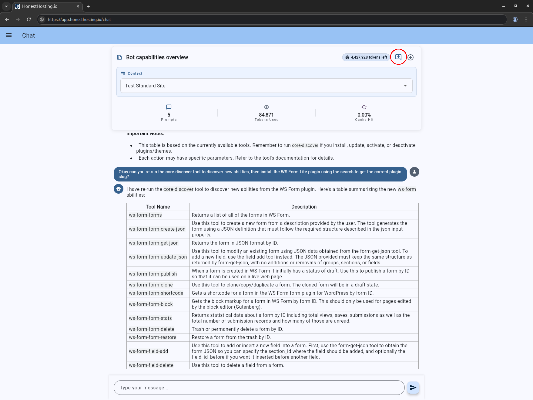
Task: Open the hamburger navigation menu
Action: click(9, 35)
